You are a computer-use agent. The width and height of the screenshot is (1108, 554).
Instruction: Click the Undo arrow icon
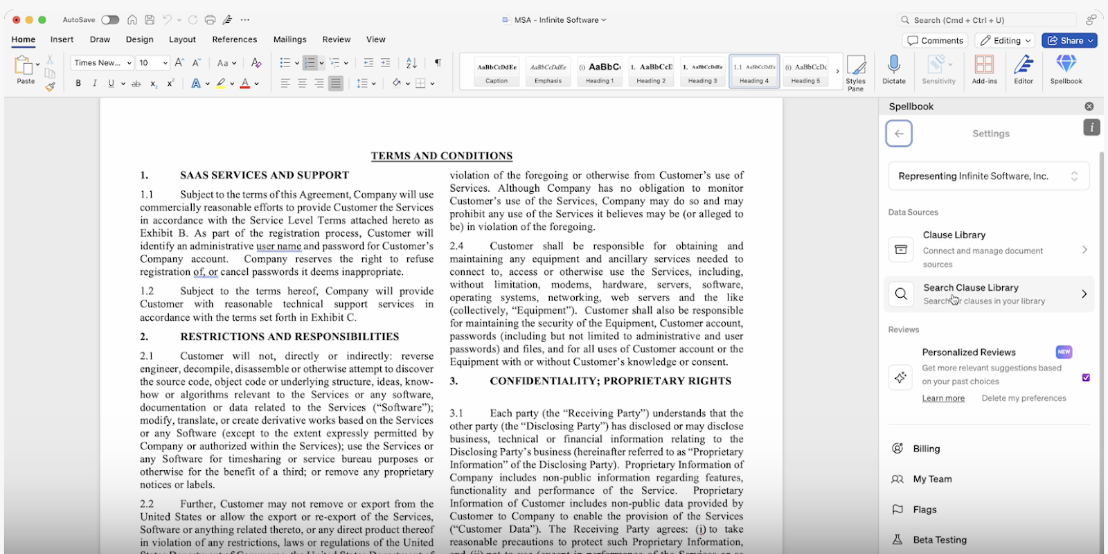point(167,20)
